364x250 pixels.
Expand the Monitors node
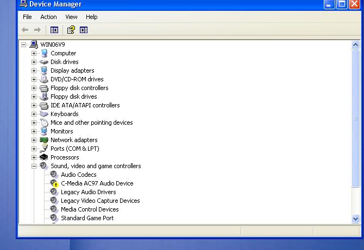(34, 131)
